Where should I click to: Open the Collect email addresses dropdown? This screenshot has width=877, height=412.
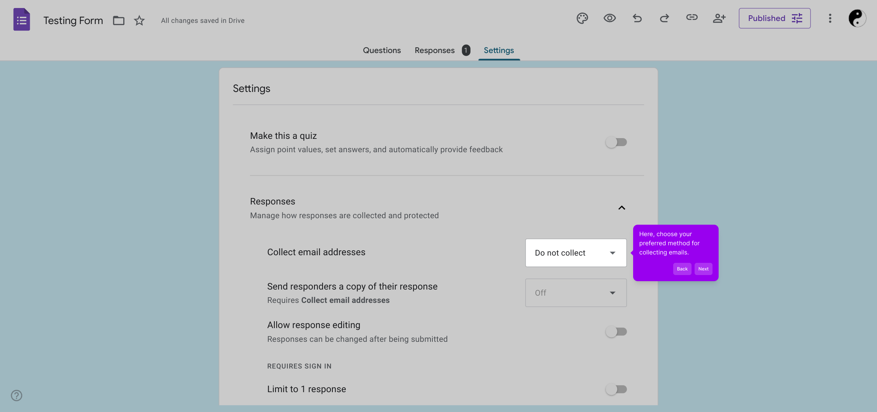coord(576,253)
